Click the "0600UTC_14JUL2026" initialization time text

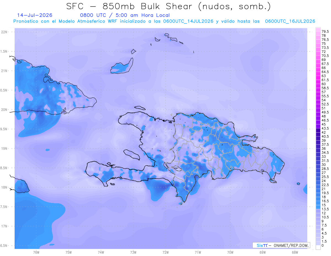coord(188,21)
